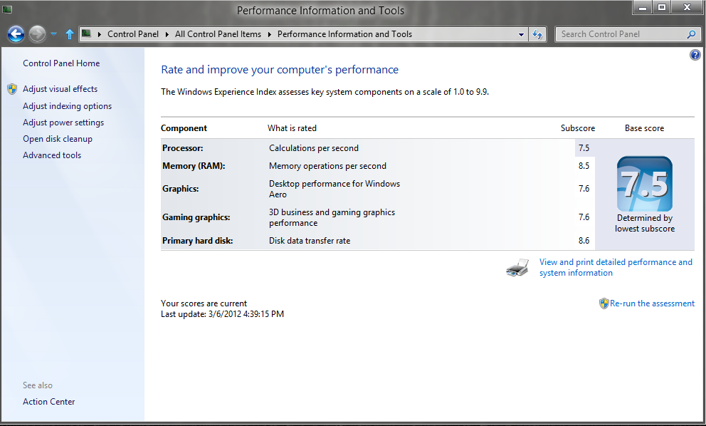Click the Back navigation arrow
This screenshot has height=426, width=706.
tap(16, 34)
